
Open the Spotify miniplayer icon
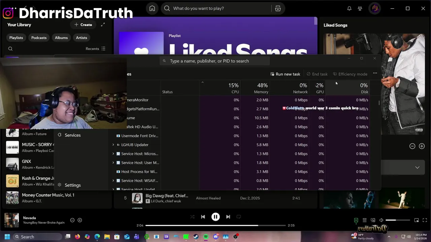[417, 220]
